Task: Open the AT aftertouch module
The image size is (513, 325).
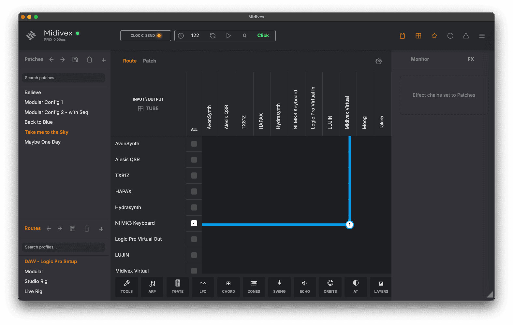Action: [x=356, y=287]
